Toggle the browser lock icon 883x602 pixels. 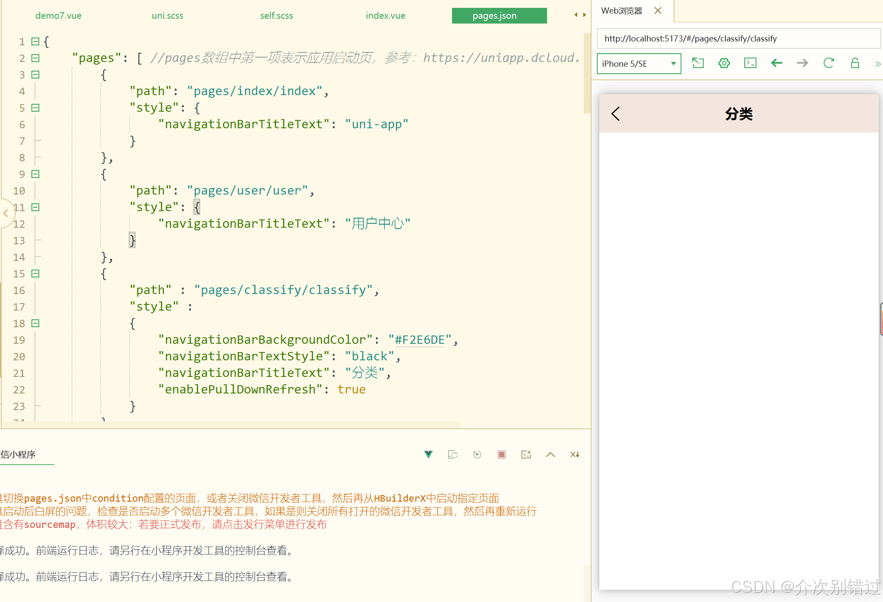click(x=855, y=63)
